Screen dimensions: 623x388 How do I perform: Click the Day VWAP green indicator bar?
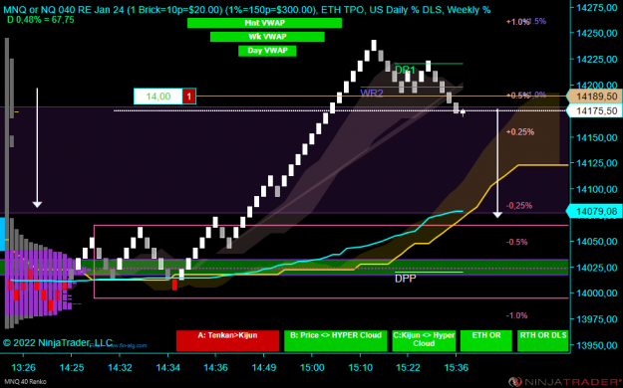267,51
